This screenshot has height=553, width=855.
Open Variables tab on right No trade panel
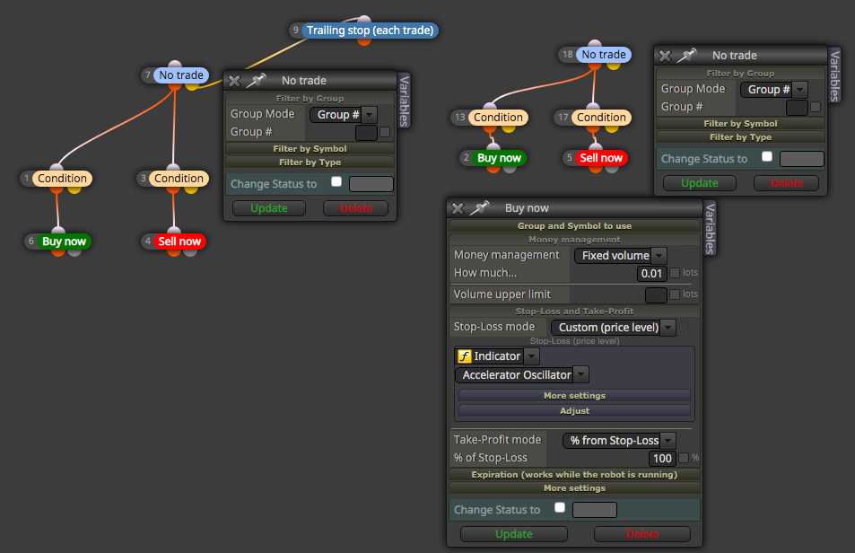834,75
